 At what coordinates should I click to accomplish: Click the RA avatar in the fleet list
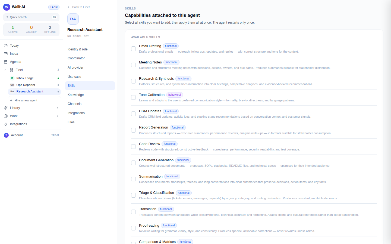(x=12, y=92)
